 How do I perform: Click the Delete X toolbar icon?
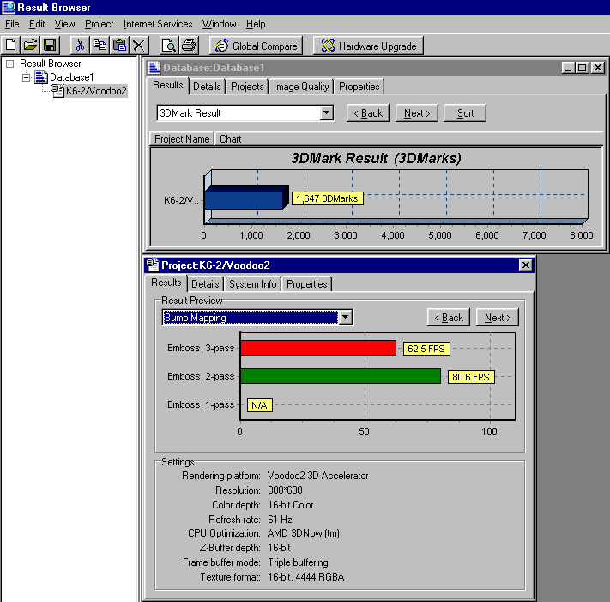(x=138, y=46)
